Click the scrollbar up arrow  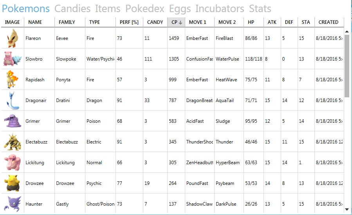[x=347, y=32]
